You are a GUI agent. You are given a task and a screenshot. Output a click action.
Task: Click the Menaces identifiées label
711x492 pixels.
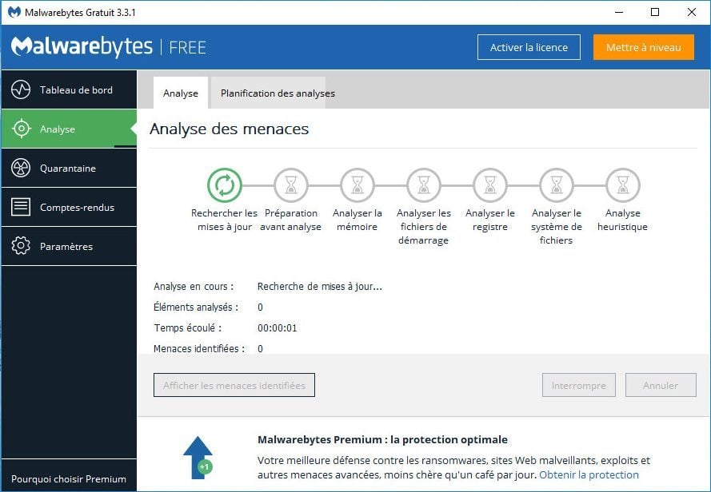click(x=199, y=349)
